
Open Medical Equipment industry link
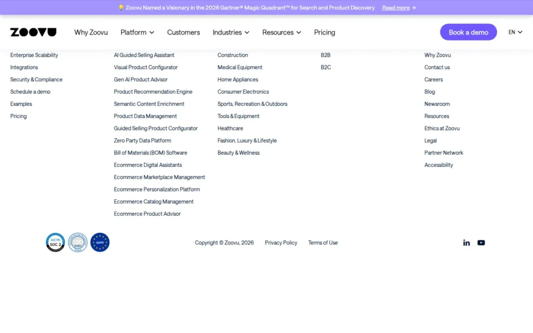pos(240,67)
